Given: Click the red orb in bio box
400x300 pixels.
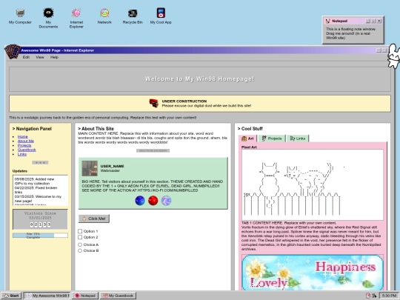Looking at the screenshot, I should tap(153, 201).
